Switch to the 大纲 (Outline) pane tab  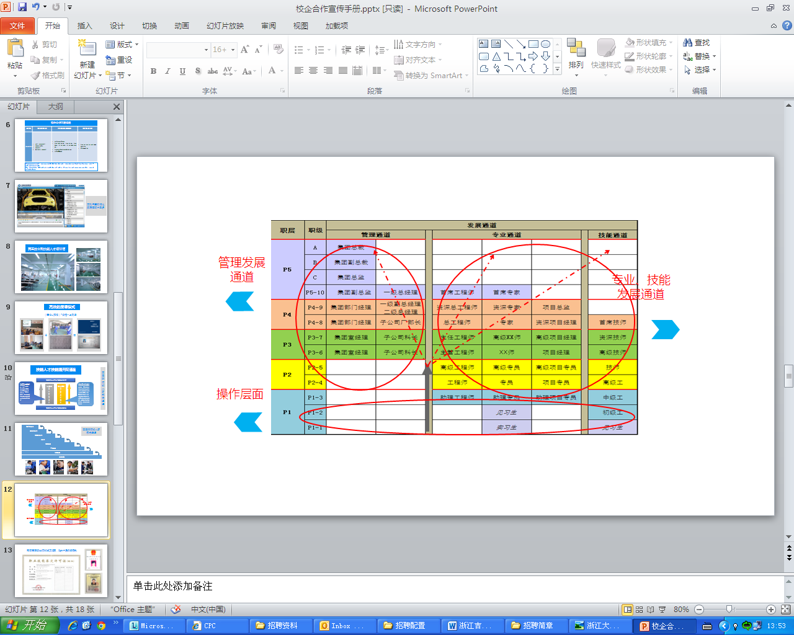coord(55,107)
